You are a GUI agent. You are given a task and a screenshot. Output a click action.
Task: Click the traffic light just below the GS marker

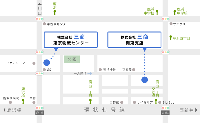tap(39, 73)
